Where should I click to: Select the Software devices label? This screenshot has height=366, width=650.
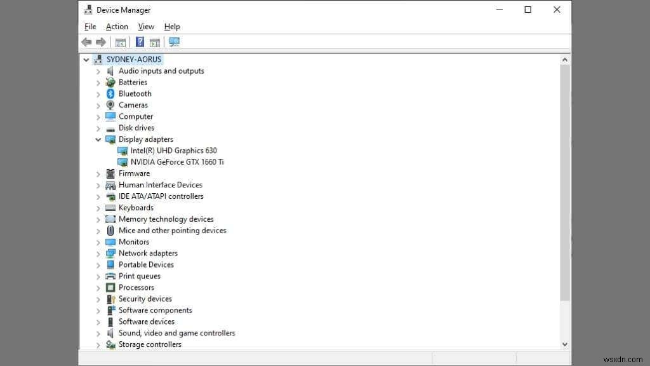point(147,322)
